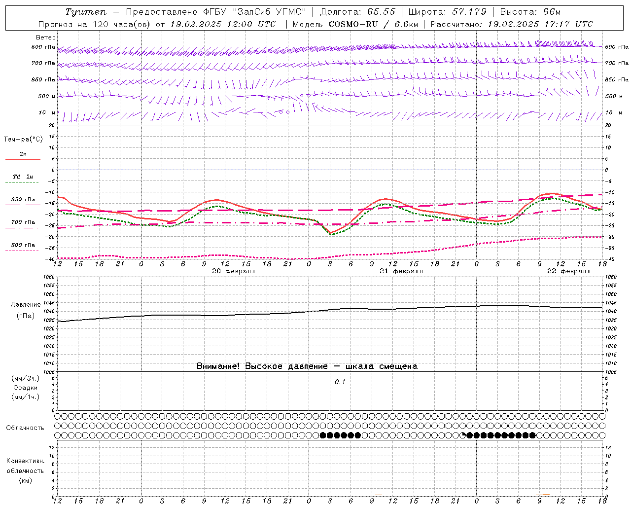
Task: Click the "Ветер" wind panel label
Action: [x=46, y=37]
